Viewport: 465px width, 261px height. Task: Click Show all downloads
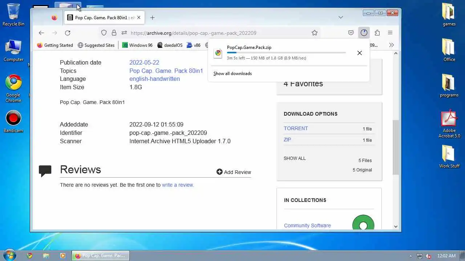(x=232, y=74)
